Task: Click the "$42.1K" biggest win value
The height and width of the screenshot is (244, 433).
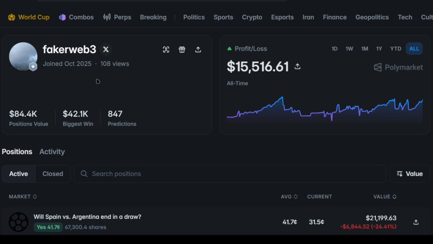Action: click(75, 114)
